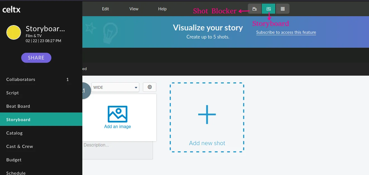Open Cast & Crew in the sidebar
The height and width of the screenshot is (175, 369).
(x=41, y=146)
